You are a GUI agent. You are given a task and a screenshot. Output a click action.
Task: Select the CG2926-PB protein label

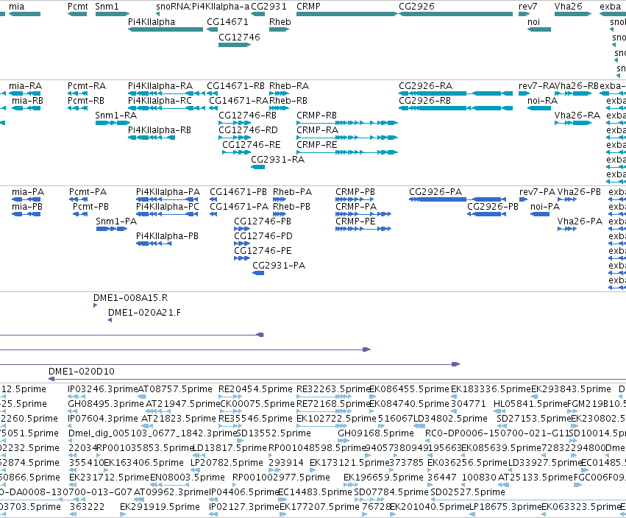493,207
